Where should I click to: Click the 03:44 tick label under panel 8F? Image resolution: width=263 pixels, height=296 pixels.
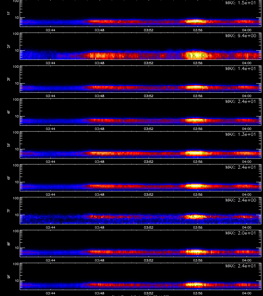(x=51, y=260)
